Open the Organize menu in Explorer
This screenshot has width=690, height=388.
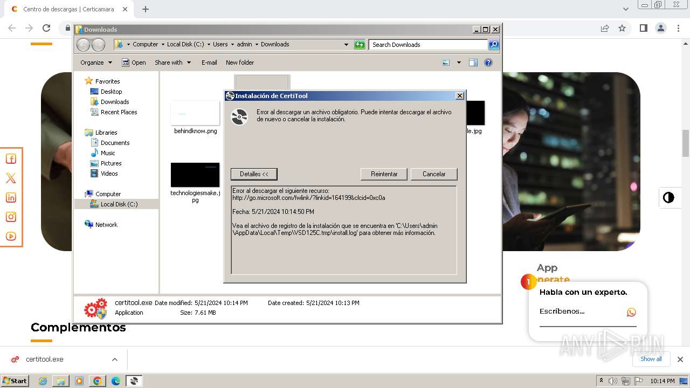click(96, 63)
